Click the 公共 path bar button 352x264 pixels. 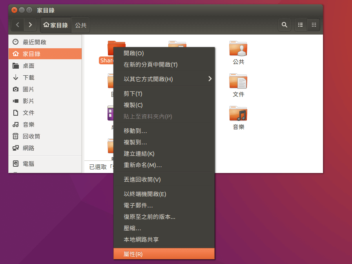[80, 25]
